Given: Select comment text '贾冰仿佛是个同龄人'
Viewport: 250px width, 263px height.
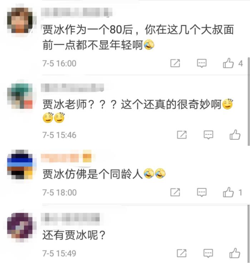Looking at the screenshot, I should [92, 174].
